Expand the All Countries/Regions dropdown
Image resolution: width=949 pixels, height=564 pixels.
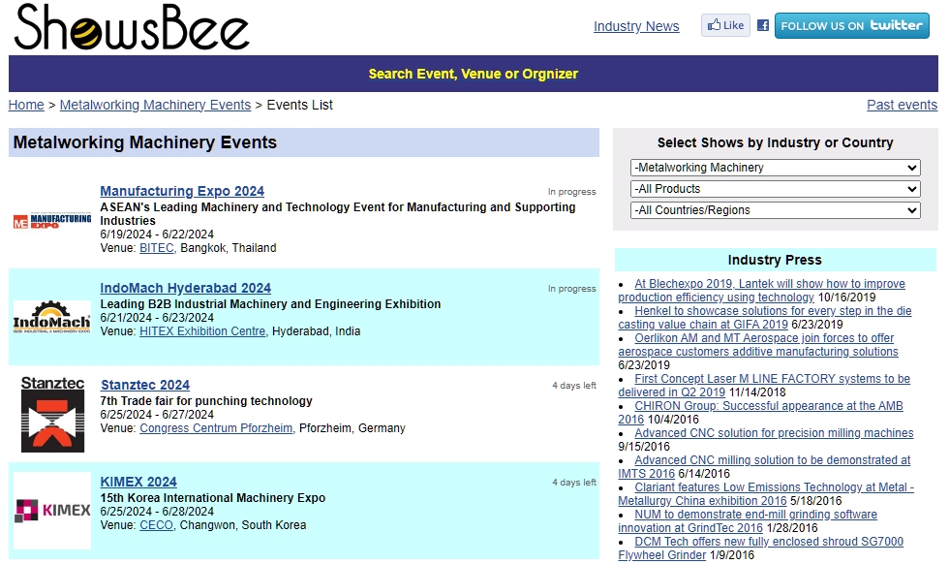click(776, 210)
